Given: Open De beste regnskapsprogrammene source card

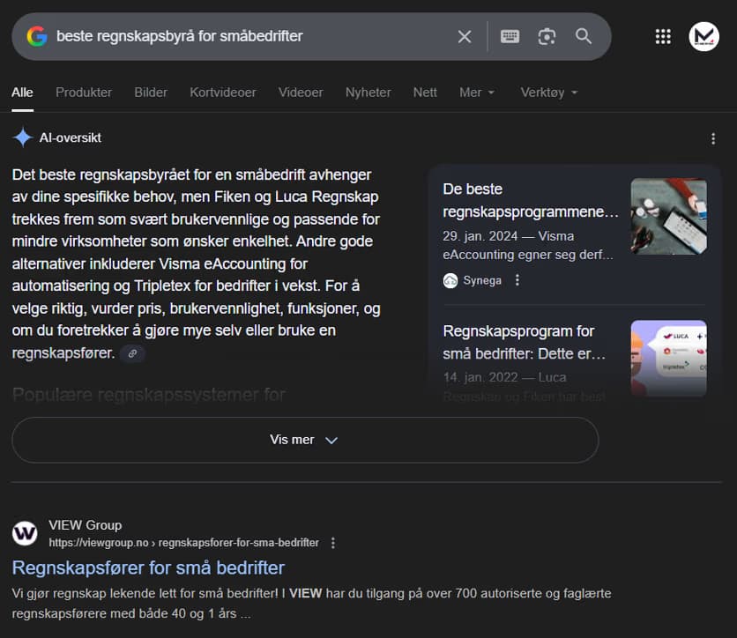Looking at the screenshot, I should point(531,200).
